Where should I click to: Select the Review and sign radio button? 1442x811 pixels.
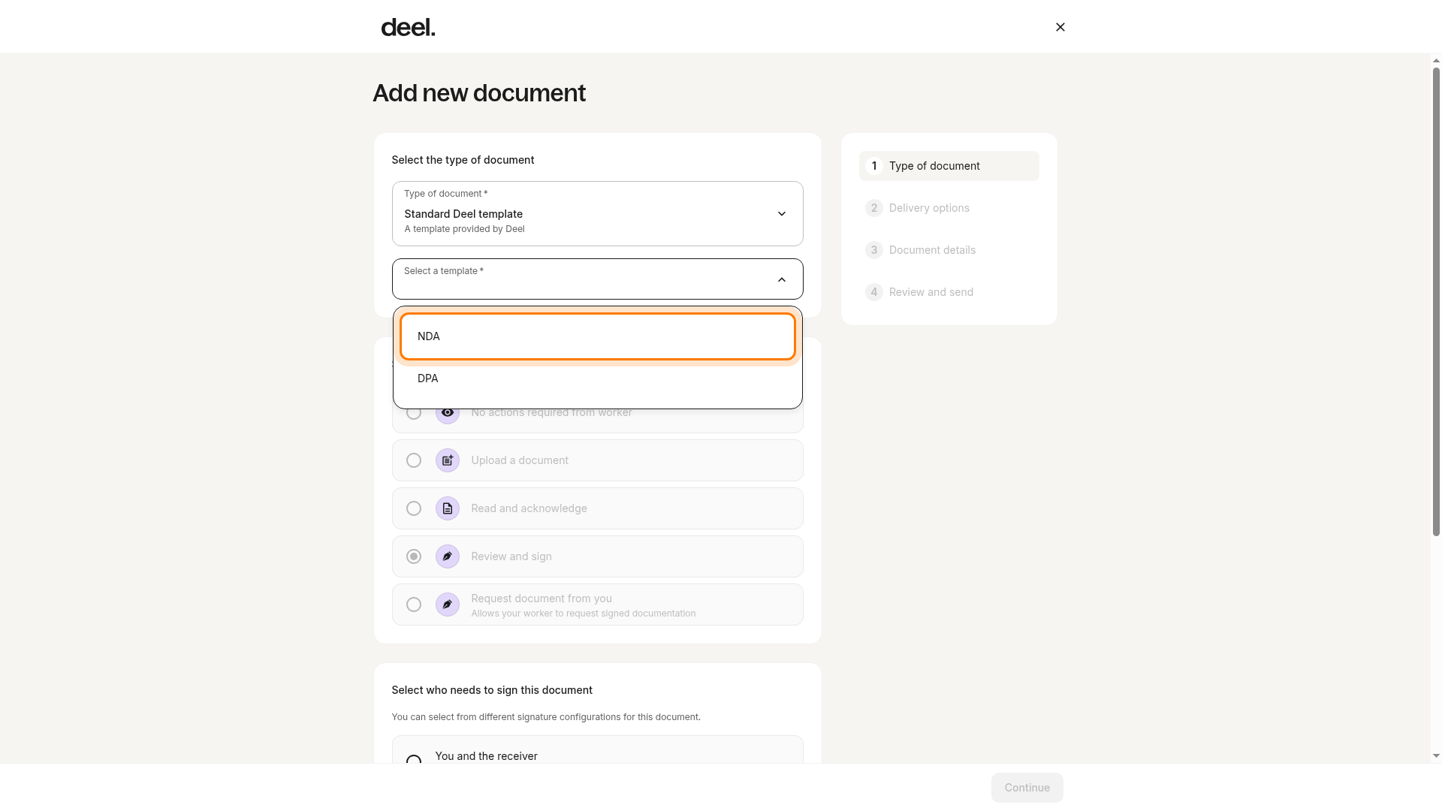click(x=413, y=556)
